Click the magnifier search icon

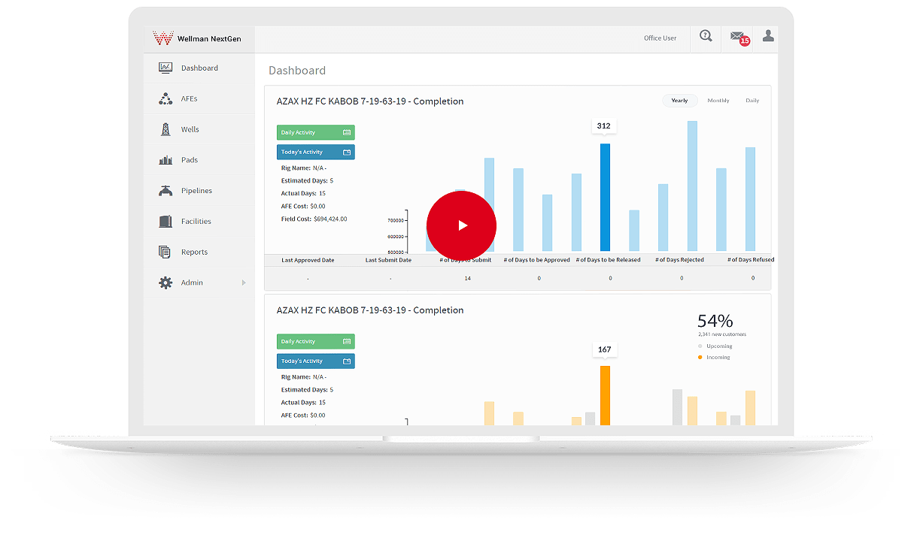pos(705,35)
